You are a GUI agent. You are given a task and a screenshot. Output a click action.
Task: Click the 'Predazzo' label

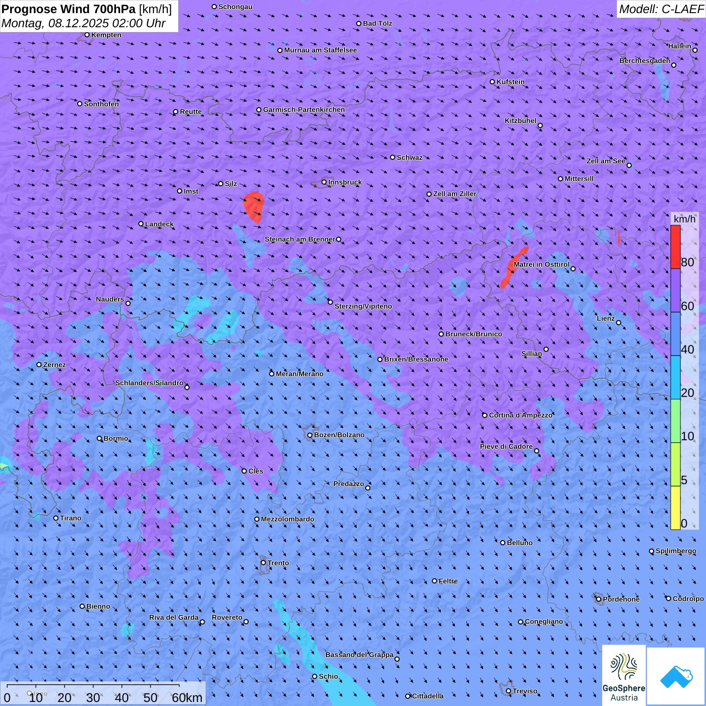click(348, 484)
